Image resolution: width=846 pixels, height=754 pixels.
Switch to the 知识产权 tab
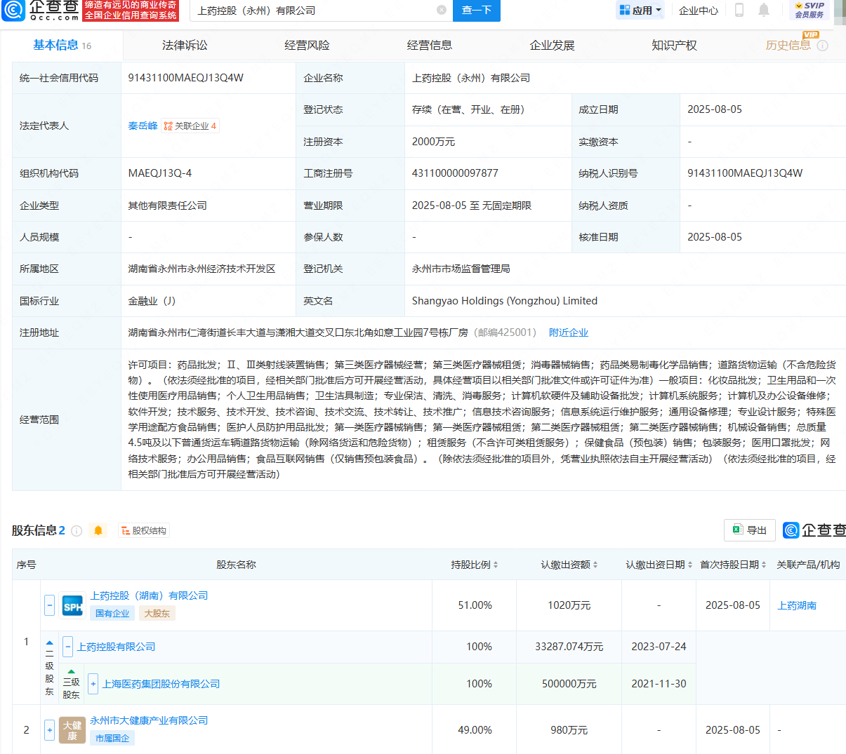(674, 46)
